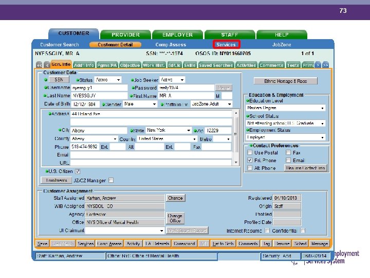Expand the Employment Status dropdown
Viewport: 370px width, 278px height.
pos(285,137)
